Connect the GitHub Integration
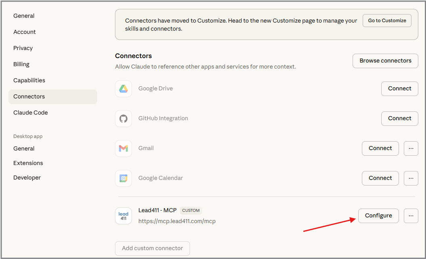The width and height of the screenshot is (426, 259). 399,119
